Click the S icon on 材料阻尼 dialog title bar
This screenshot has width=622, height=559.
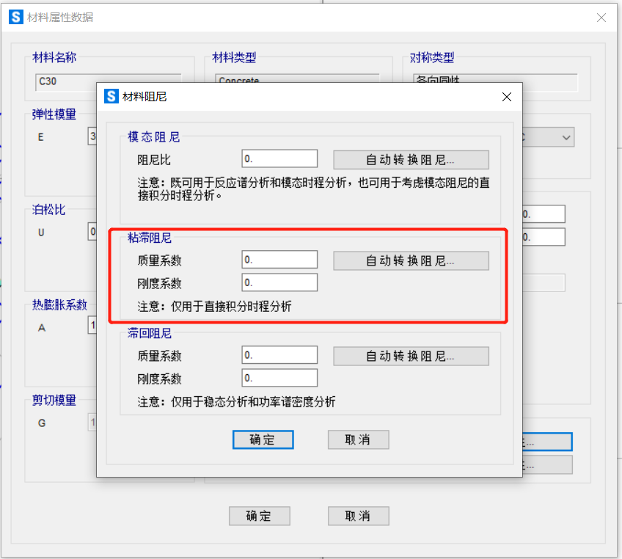point(111,96)
